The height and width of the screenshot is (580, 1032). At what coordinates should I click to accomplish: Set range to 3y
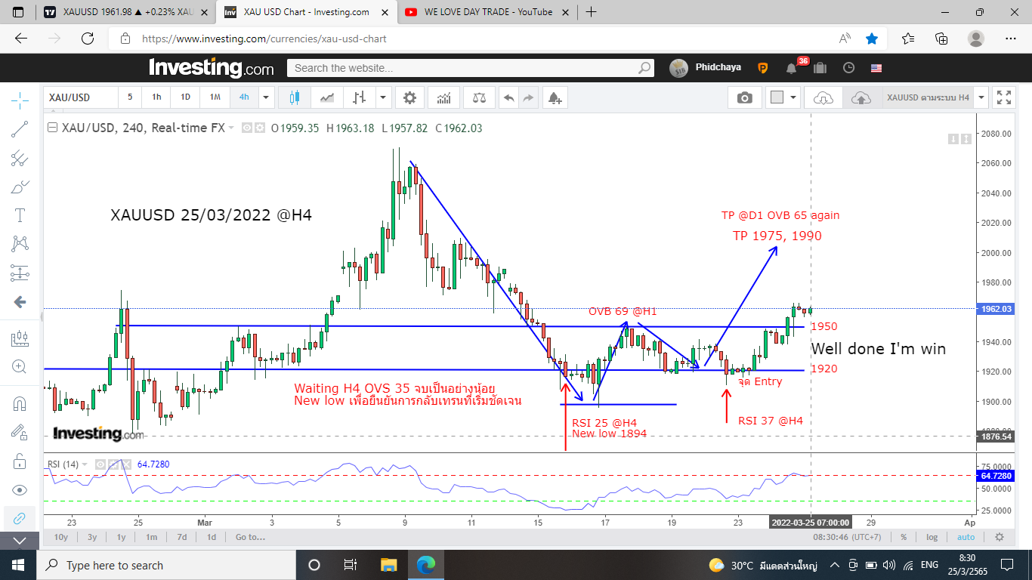[91, 537]
